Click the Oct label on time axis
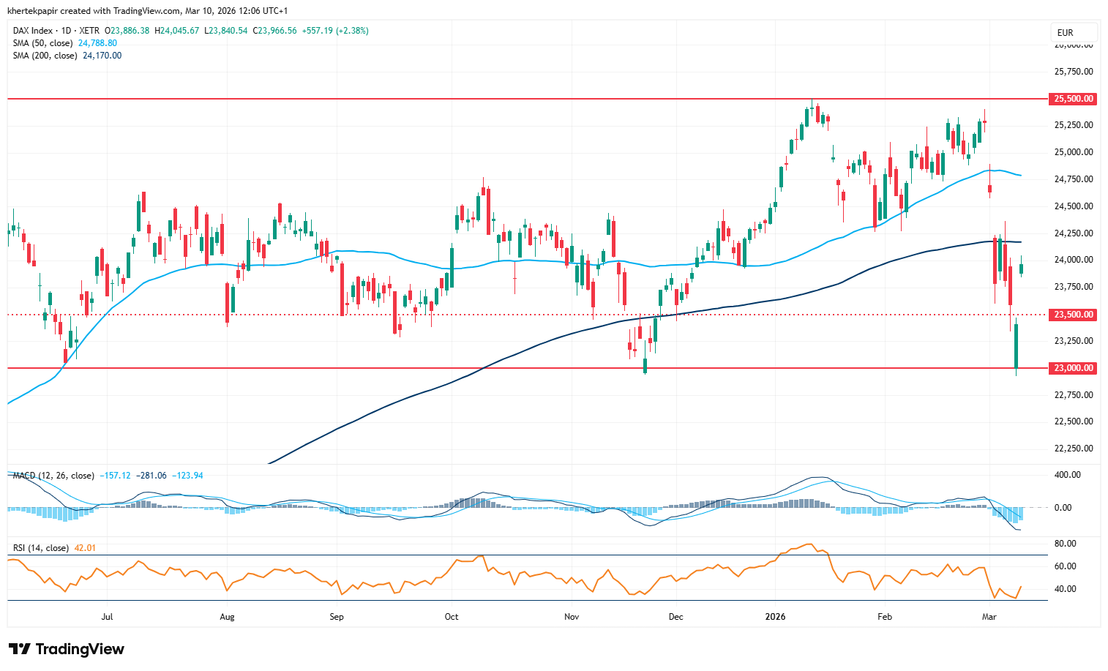This screenshot has height=671, width=1108. coord(452,617)
